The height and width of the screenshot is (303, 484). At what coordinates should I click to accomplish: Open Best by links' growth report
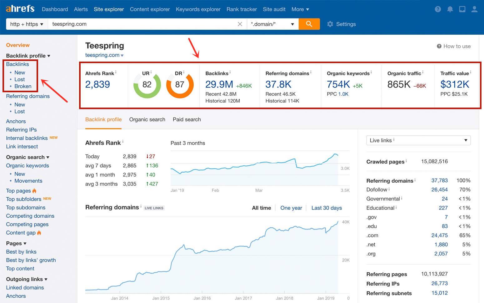coord(31,260)
